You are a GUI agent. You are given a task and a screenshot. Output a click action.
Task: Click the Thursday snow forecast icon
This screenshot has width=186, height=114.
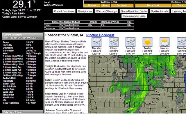pos(96,42)
